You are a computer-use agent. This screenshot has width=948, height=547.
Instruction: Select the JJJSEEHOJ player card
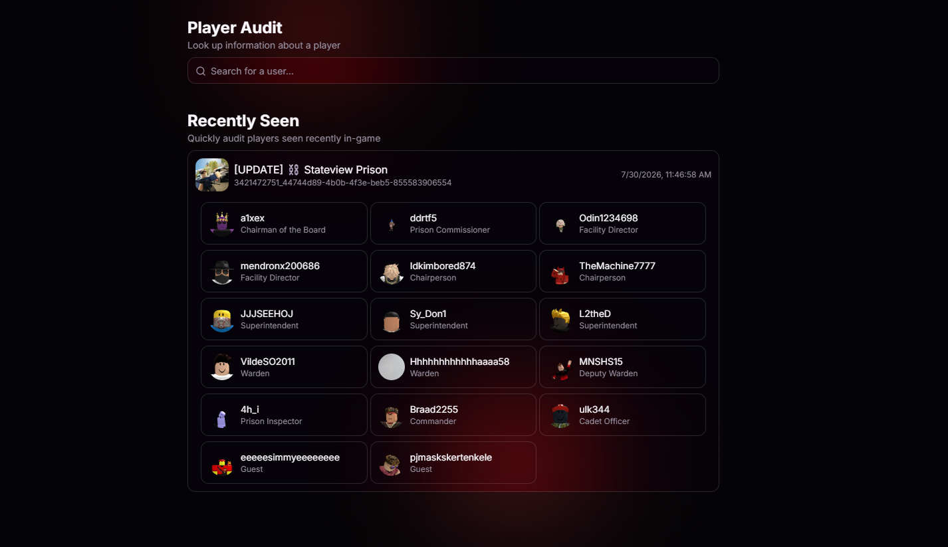pos(284,319)
